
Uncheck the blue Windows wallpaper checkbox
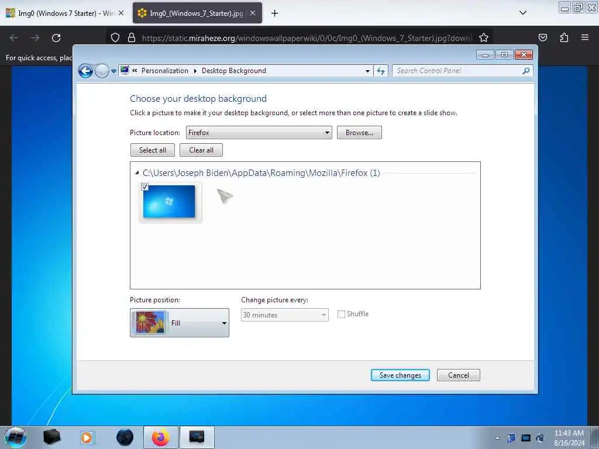point(144,186)
